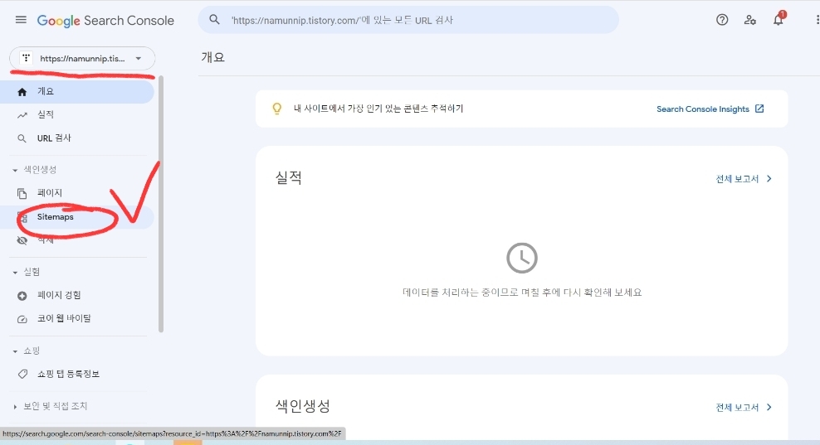
Task: Click the property site icon in selector
Action: (27, 58)
